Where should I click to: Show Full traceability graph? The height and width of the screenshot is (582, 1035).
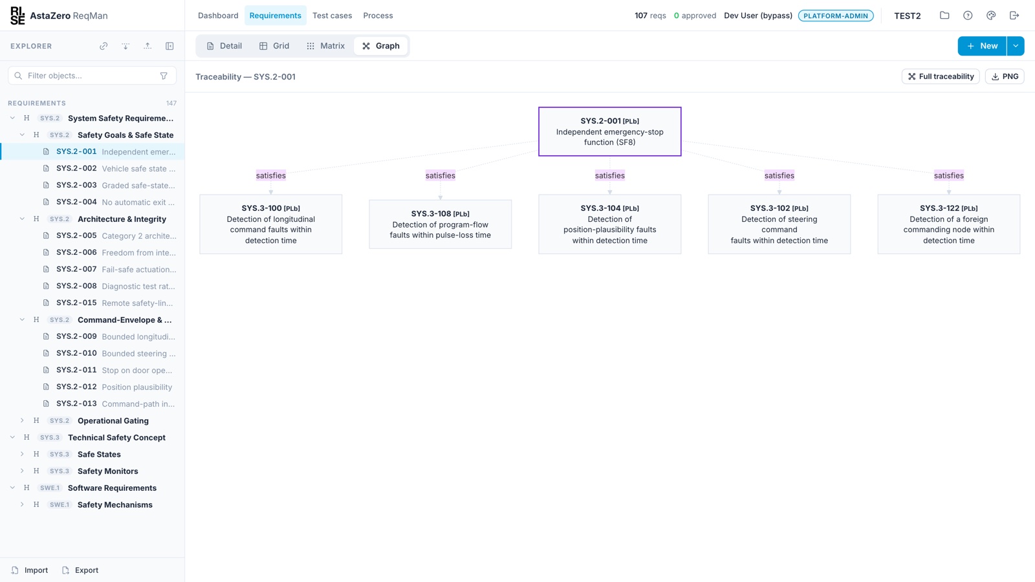tap(941, 76)
